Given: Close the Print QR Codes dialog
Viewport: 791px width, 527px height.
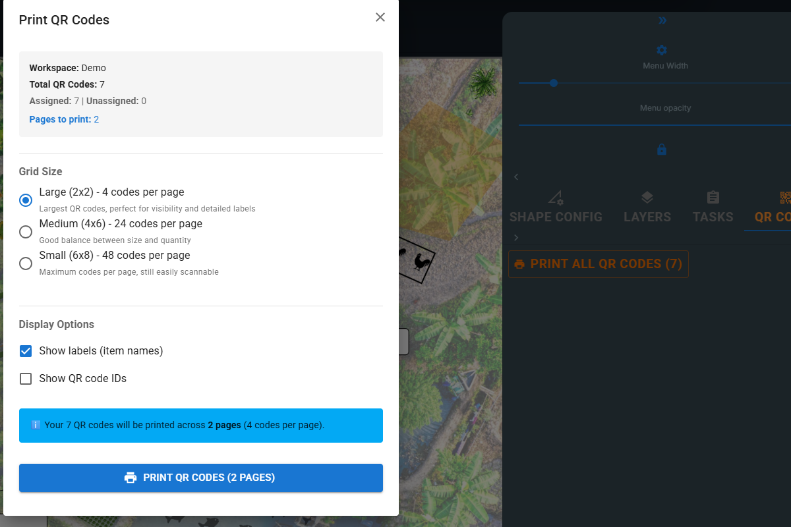Looking at the screenshot, I should 380,17.
